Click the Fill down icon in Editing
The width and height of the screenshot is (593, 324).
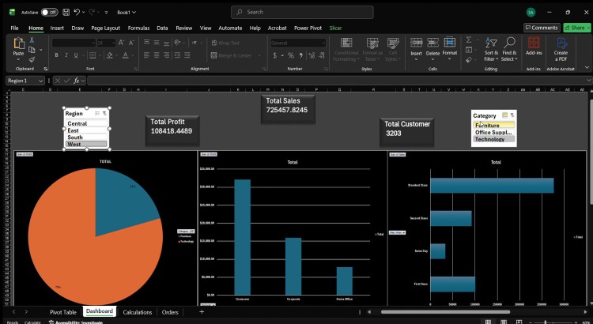[x=469, y=50]
